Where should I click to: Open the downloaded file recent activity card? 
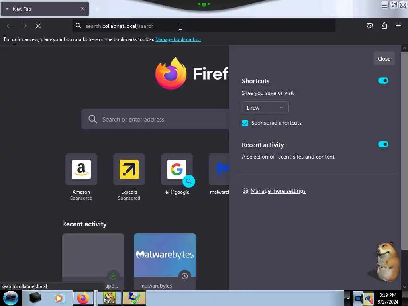coord(93,262)
